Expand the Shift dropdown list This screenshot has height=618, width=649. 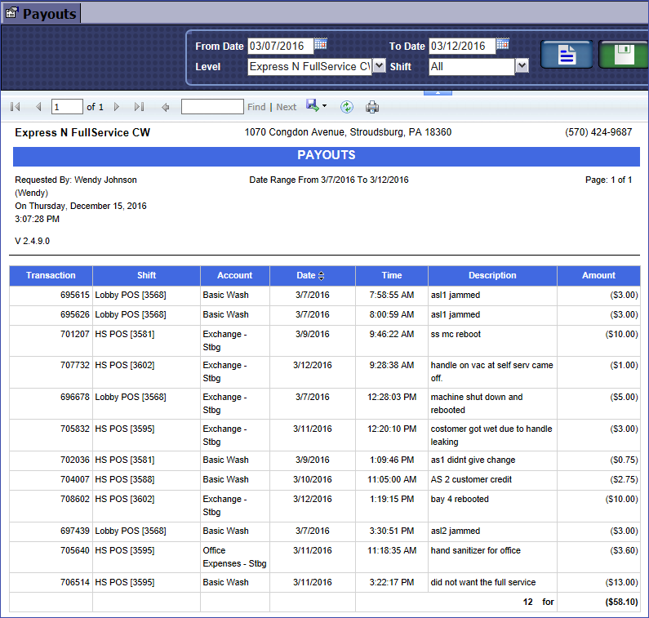522,66
